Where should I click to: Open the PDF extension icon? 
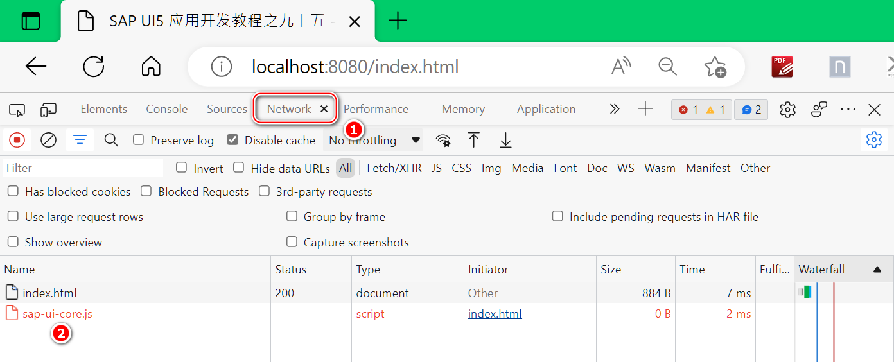pyautogui.click(x=782, y=66)
